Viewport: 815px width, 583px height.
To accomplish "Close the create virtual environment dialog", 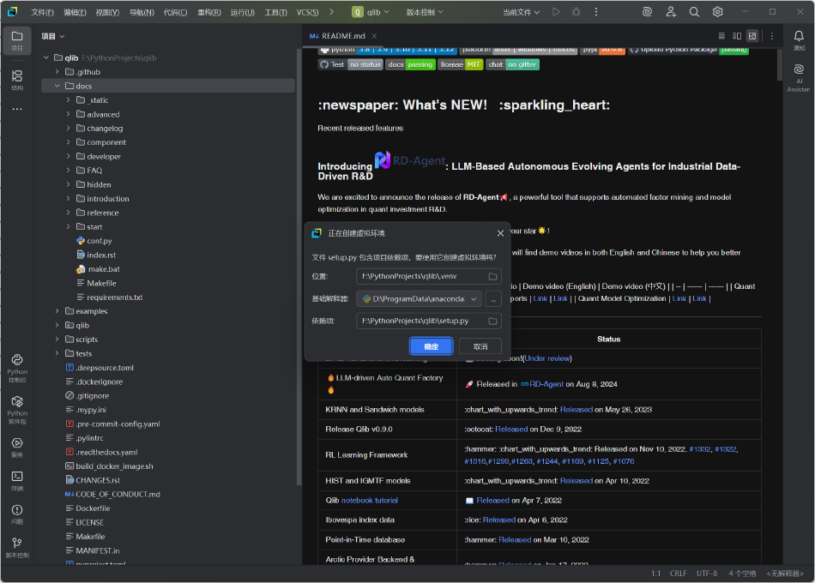I will click(x=500, y=233).
